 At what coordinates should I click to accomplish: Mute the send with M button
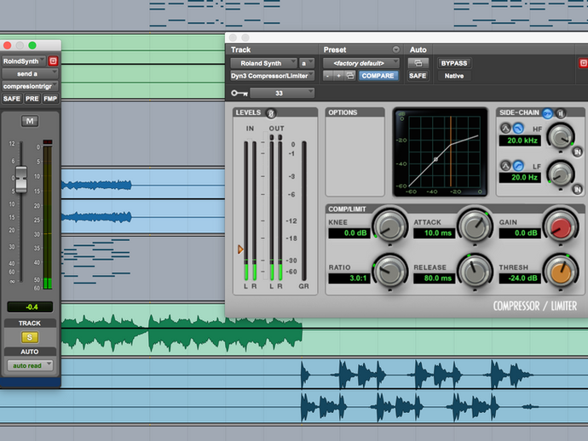pyautogui.click(x=30, y=121)
